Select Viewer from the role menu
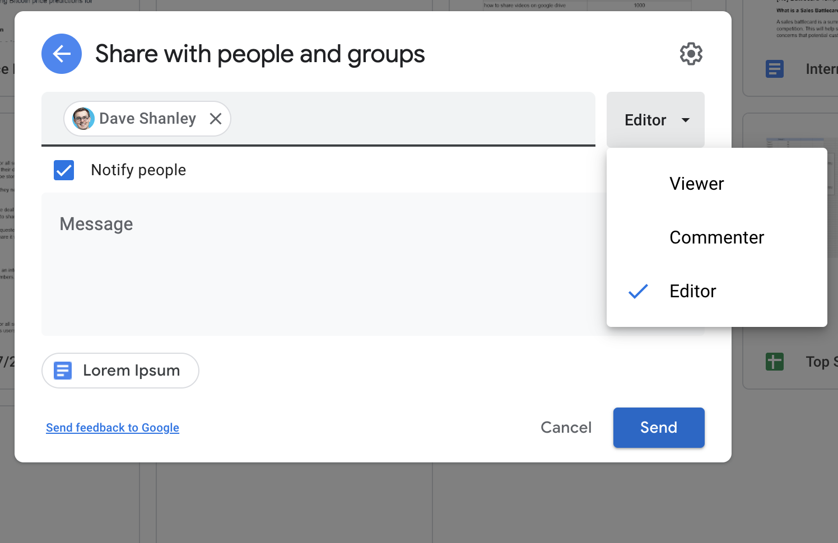 click(x=717, y=184)
